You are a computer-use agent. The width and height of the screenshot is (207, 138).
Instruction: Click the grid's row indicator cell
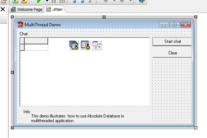pyautogui.click(x=22, y=48)
